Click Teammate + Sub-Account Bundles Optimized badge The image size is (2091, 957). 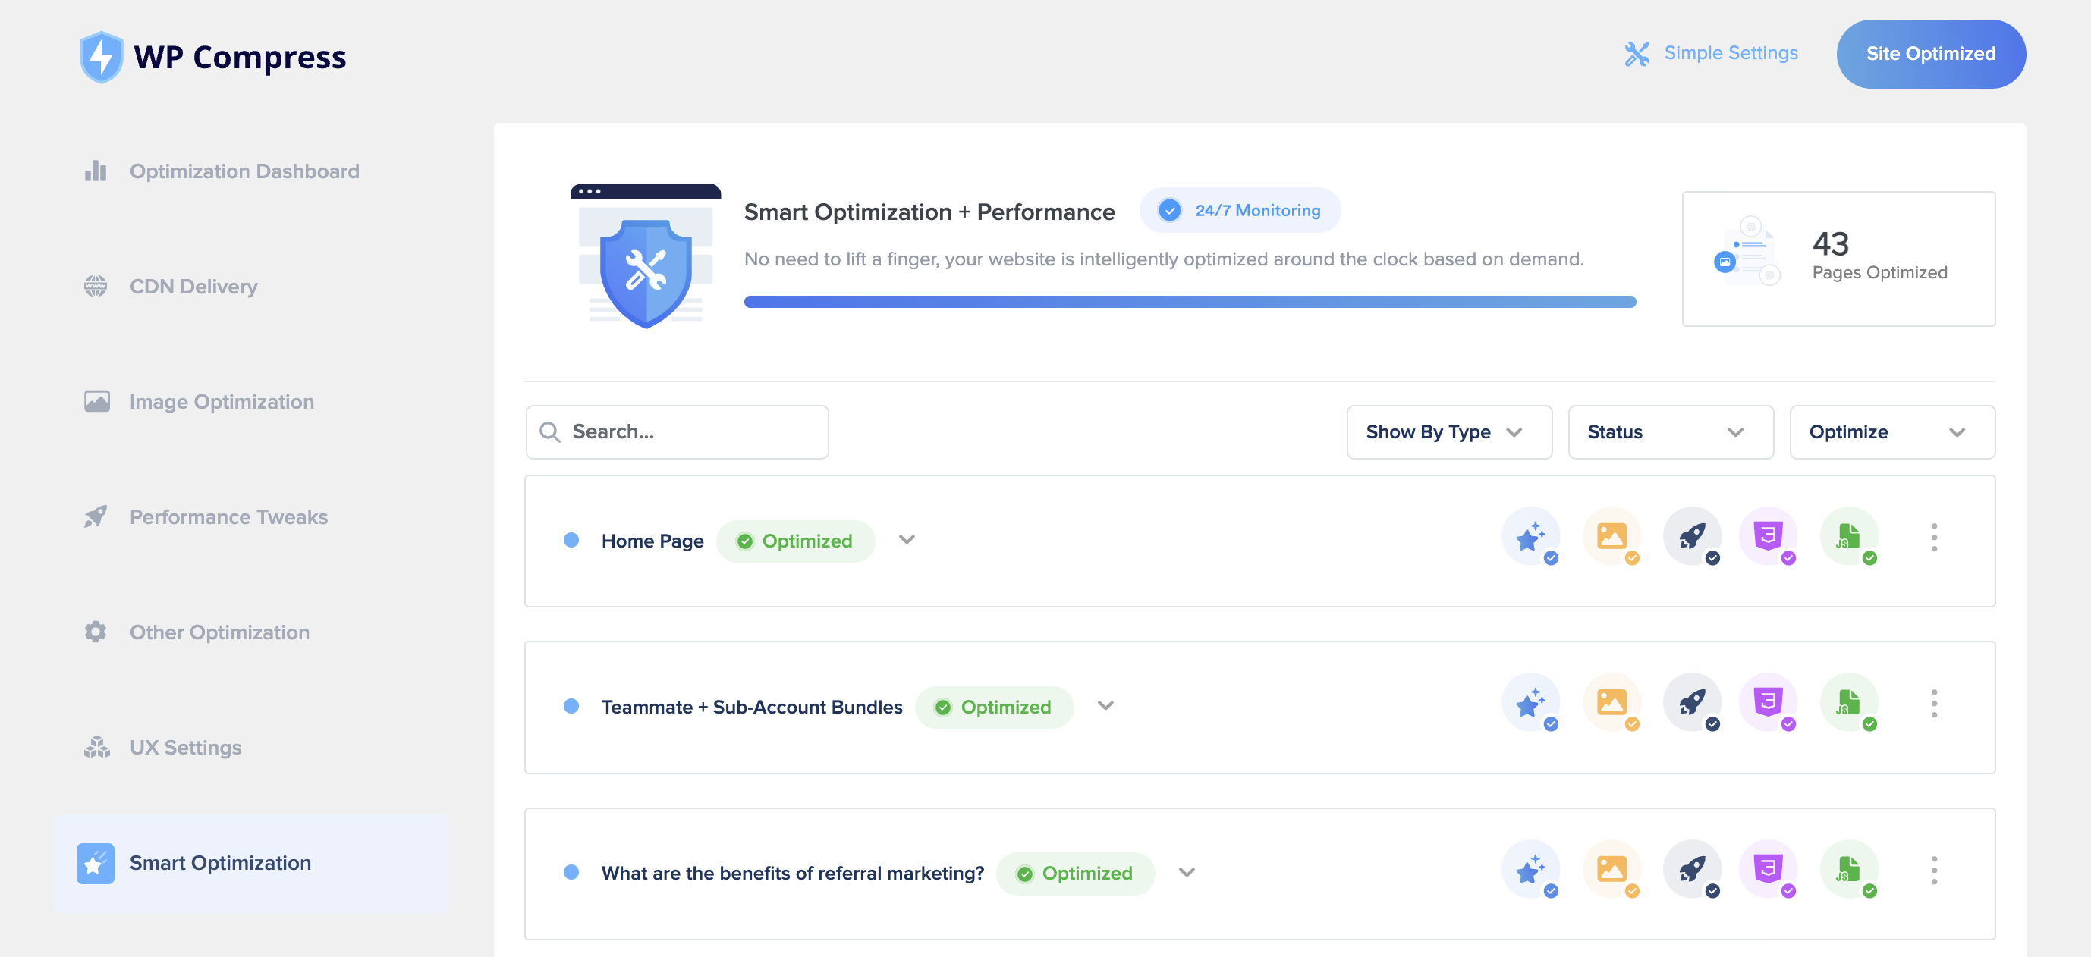tap(995, 708)
